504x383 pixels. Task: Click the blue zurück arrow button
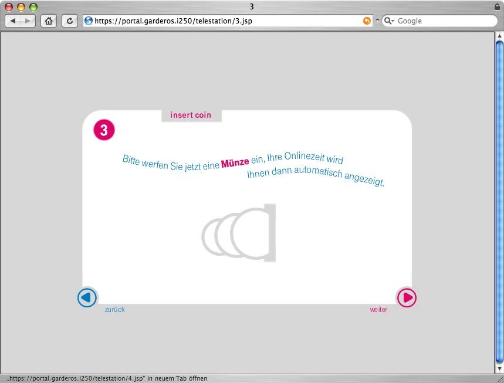coord(87,297)
